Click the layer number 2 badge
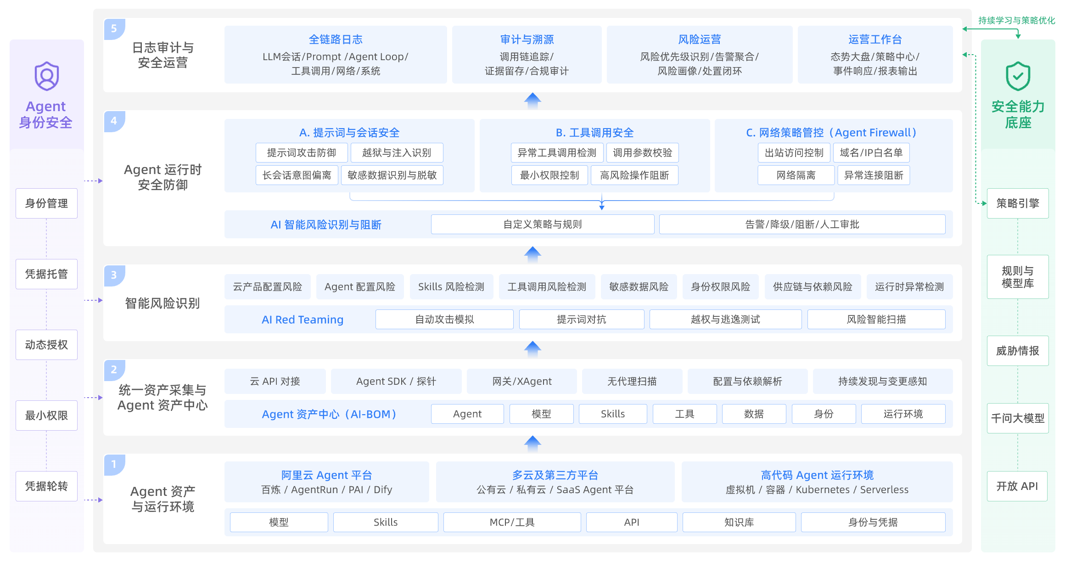Viewport: 1065px width, 562px height. click(x=114, y=370)
